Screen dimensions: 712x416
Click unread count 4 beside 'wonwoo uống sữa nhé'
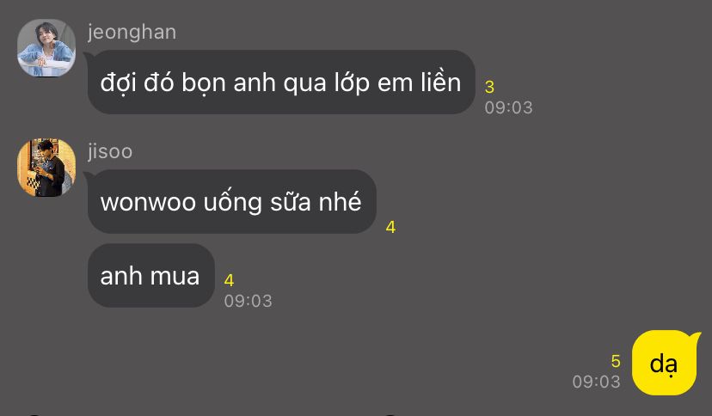390,227
